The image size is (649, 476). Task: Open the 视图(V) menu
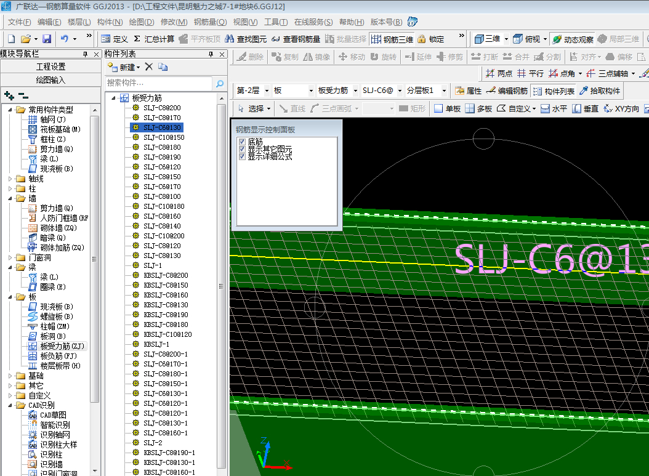point(245,22)
